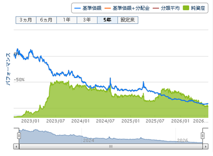Viewport: 213px width, 156px height.
Task: Click the scrollbar right arrow button
Action: coord(205,146)
